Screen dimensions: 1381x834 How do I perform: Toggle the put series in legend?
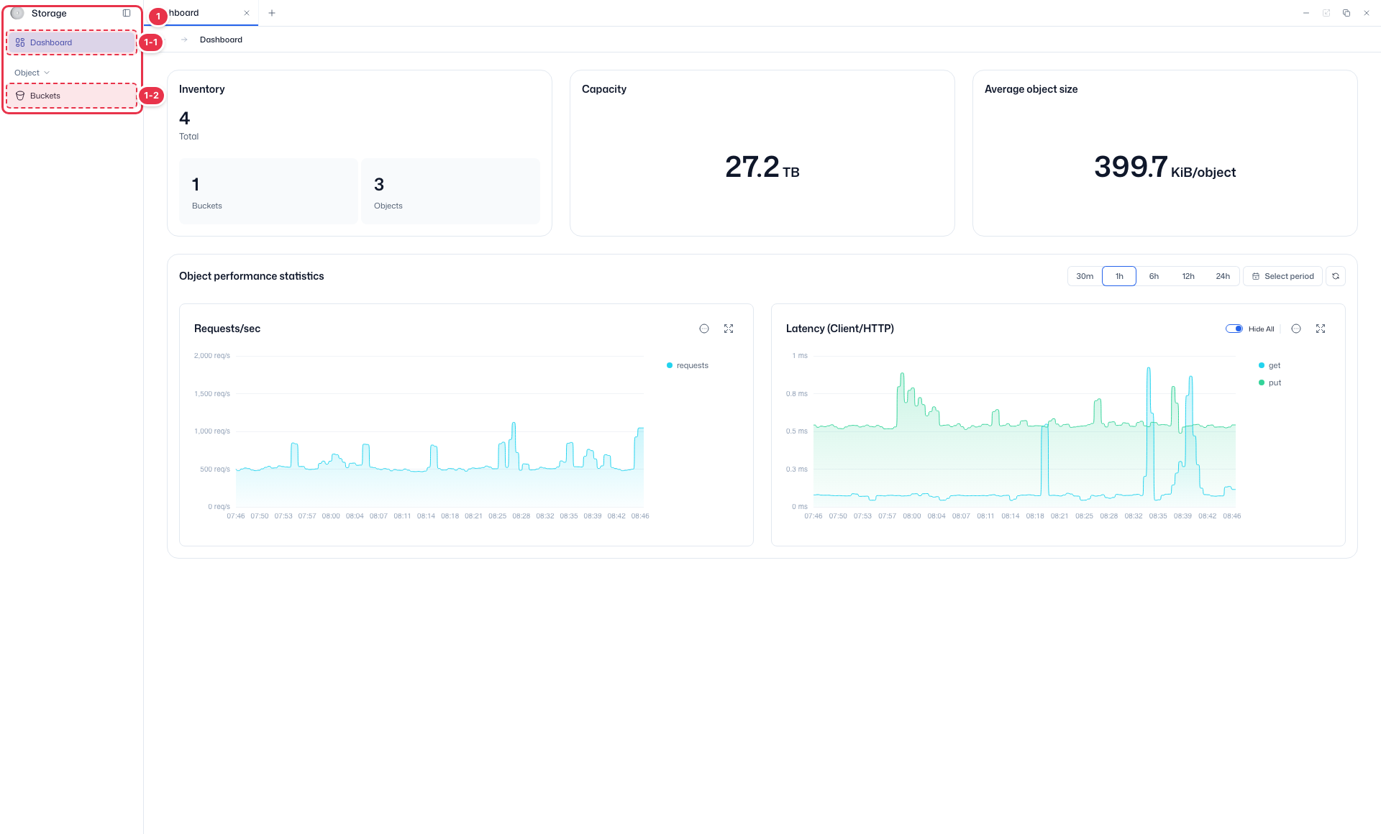pos(1270,382)
